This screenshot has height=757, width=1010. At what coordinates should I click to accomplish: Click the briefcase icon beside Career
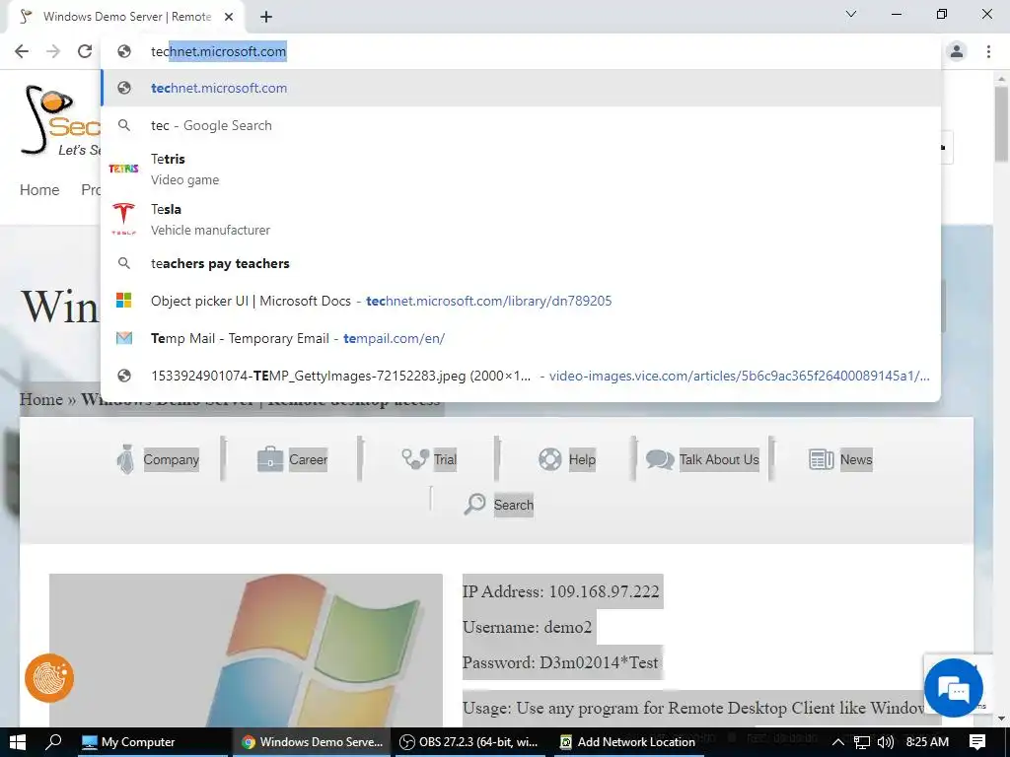(x=270, y=459)
